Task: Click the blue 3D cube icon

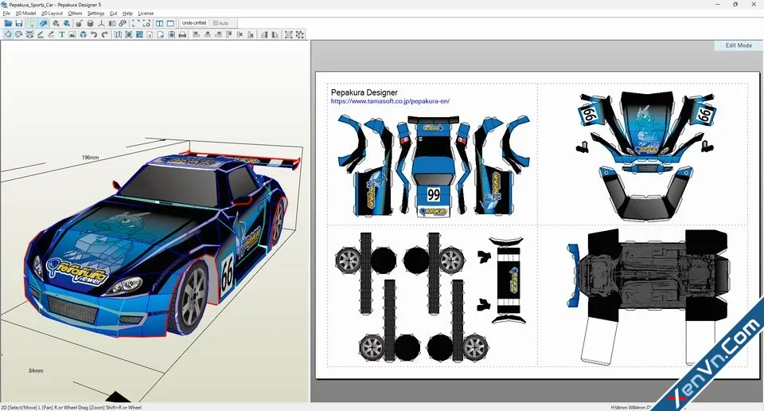Action: tap(83, 34)
